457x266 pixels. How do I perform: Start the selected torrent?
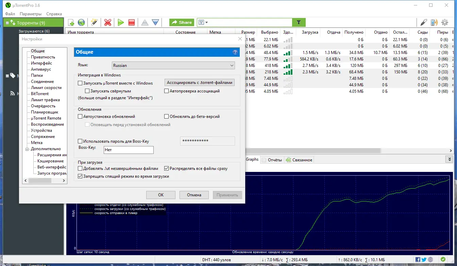(121, 22)
